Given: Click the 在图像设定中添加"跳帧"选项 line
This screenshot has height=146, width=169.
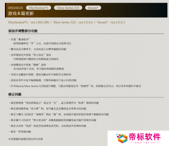Looking at the screenshot, I should pos(28,65).
